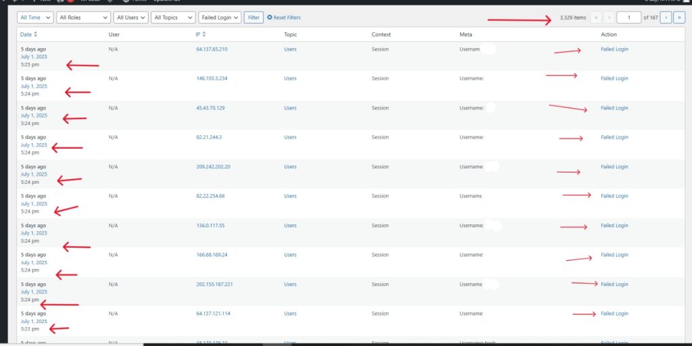Image resolution: width=692 pixels, height=346 pixels.
Task: Open the All Time dropdown
Action: pyautogui.click(x=35, y=18)
